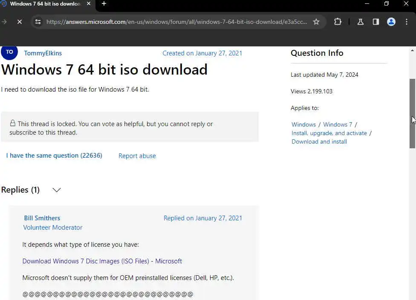This screenshot has height=300, width=416.
Task: Open Chrome Labs flask icon
Action: pyautogui.click(x=360, y=22)
